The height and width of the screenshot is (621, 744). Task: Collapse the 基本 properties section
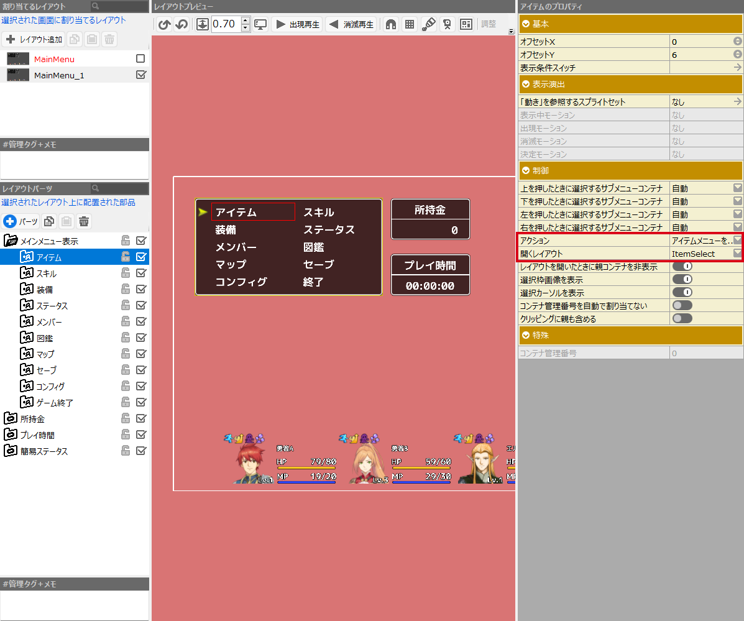coord(526,24)
